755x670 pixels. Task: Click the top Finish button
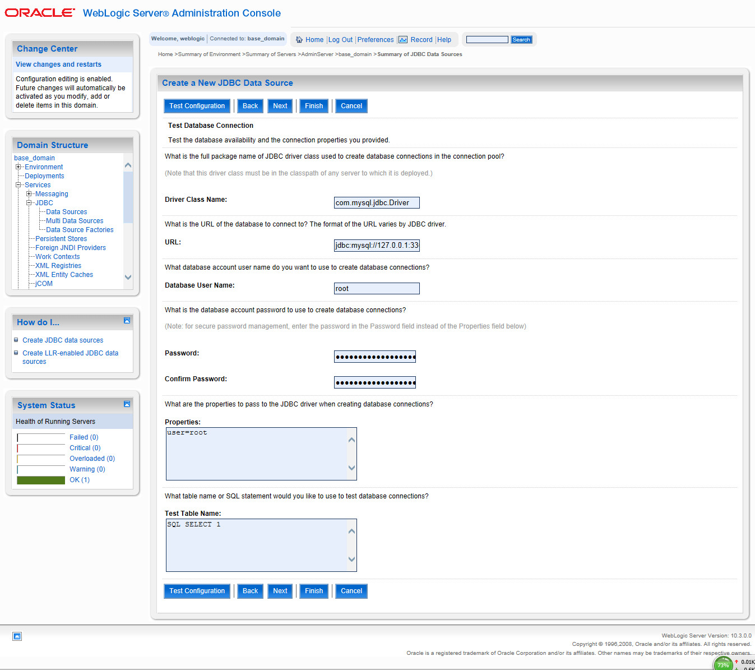click(x=314, y=106)
